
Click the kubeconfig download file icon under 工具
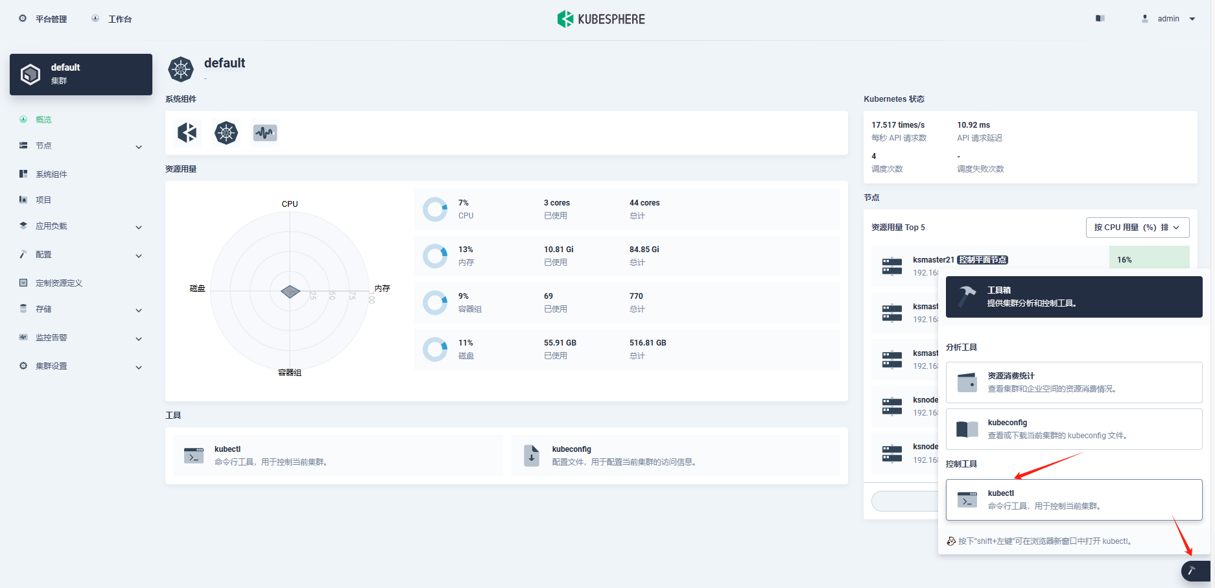(x=532, y=456)
